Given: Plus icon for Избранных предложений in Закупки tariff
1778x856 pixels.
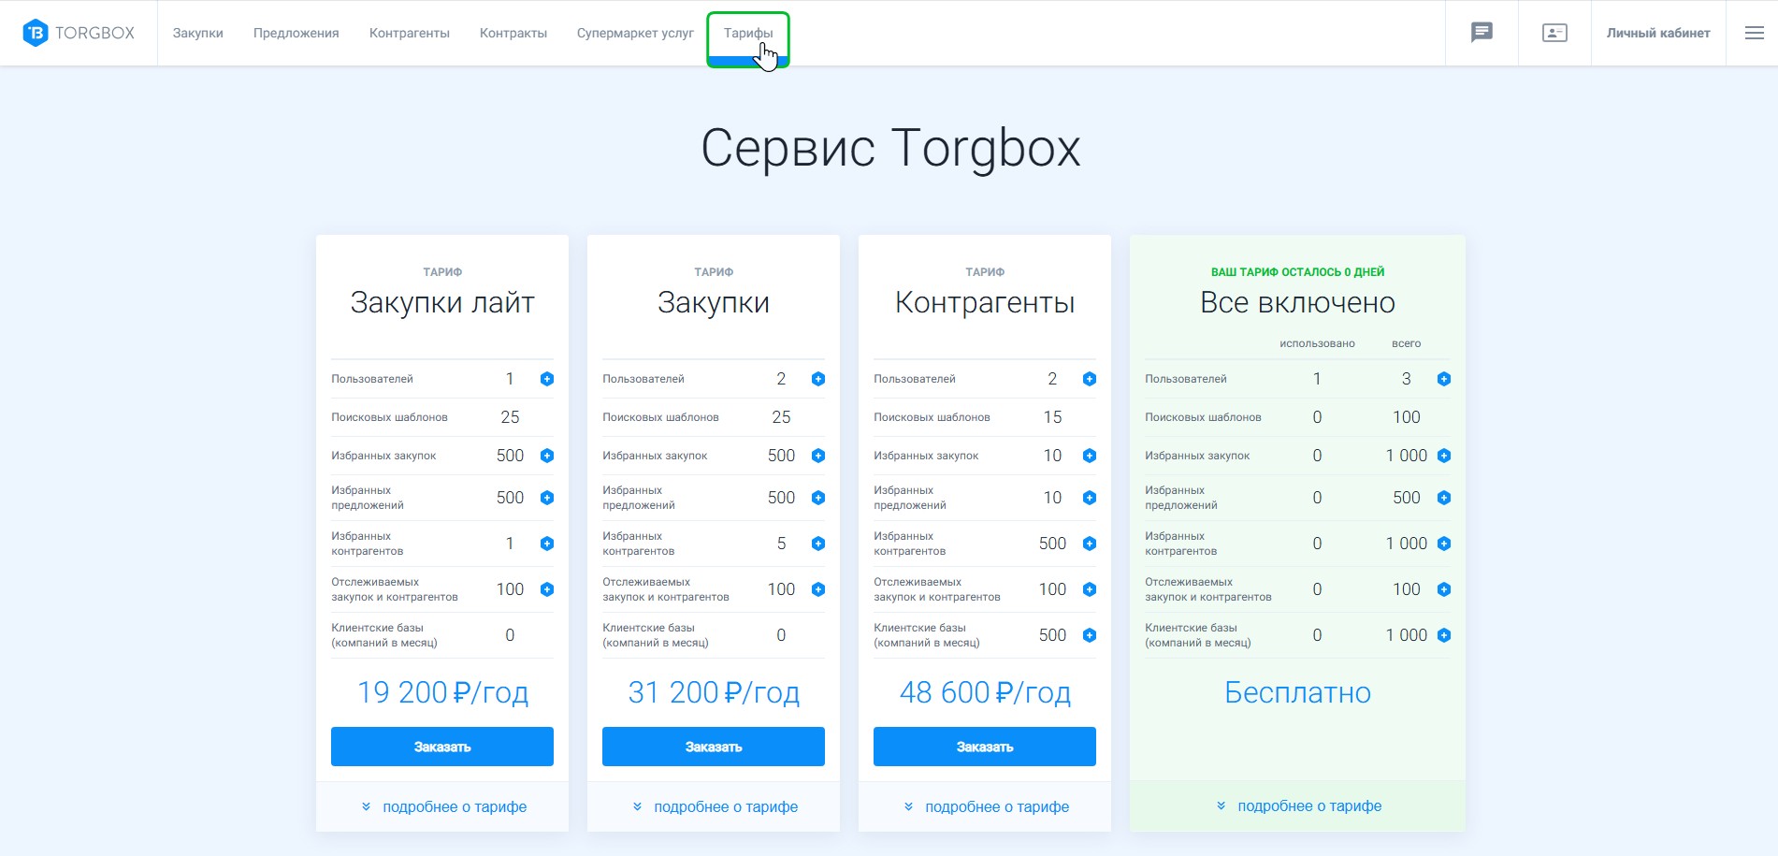Looking at the screenshot, I should pyautogui.click(x=818, y=498).
